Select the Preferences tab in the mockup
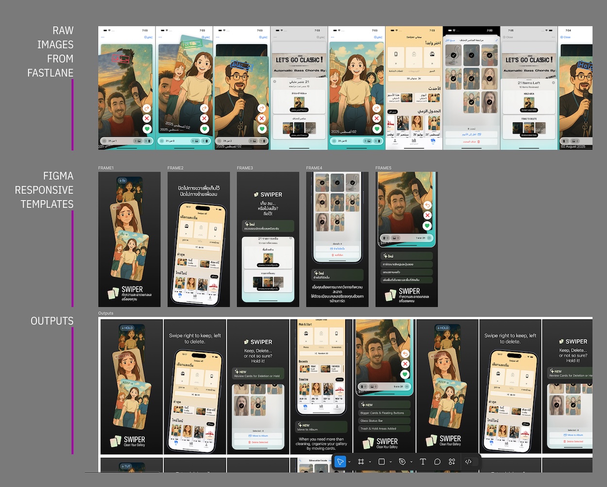This screenshot has height=487, width=607. coord(337,407)
